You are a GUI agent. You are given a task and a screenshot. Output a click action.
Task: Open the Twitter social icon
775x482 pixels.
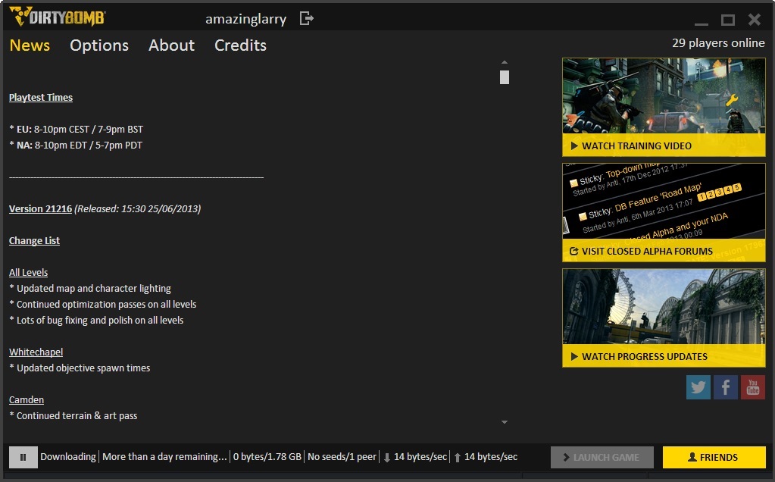point(698,387)
